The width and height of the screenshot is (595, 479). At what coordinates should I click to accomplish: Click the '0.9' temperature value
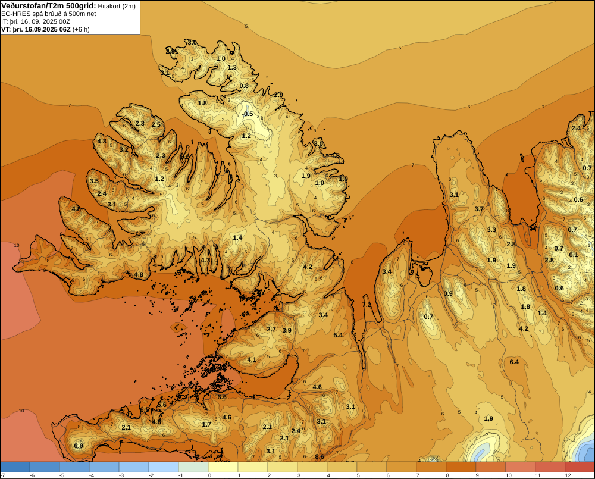448,293
